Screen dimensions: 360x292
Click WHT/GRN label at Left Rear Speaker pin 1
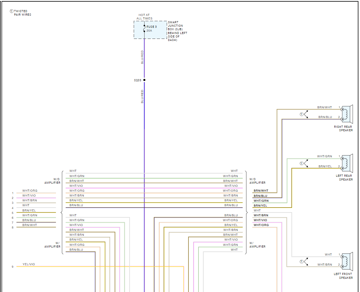[324, 156]
